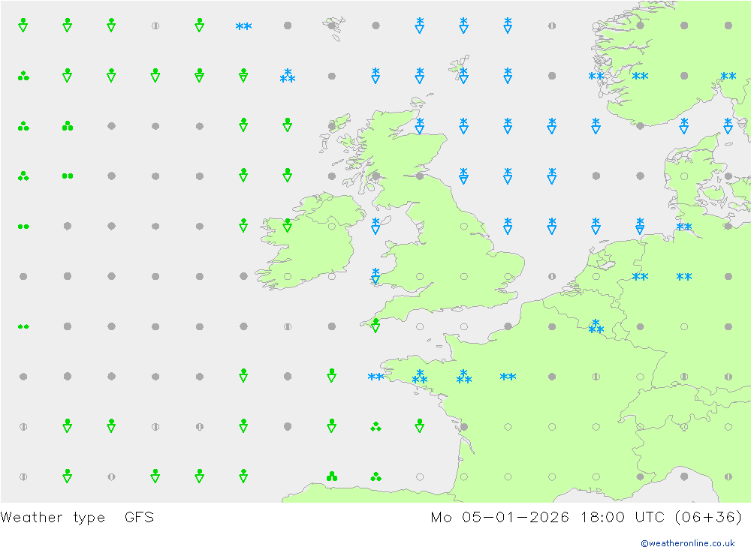This screenshot has width=751, height=550.
Task: Select the green shower symbol off the Vendée coast
Action: 420,425
